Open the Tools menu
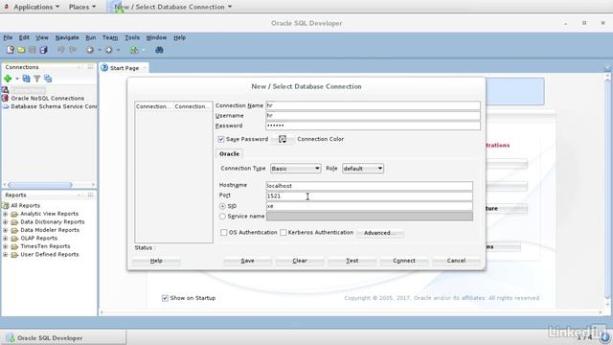 [132, 37]
